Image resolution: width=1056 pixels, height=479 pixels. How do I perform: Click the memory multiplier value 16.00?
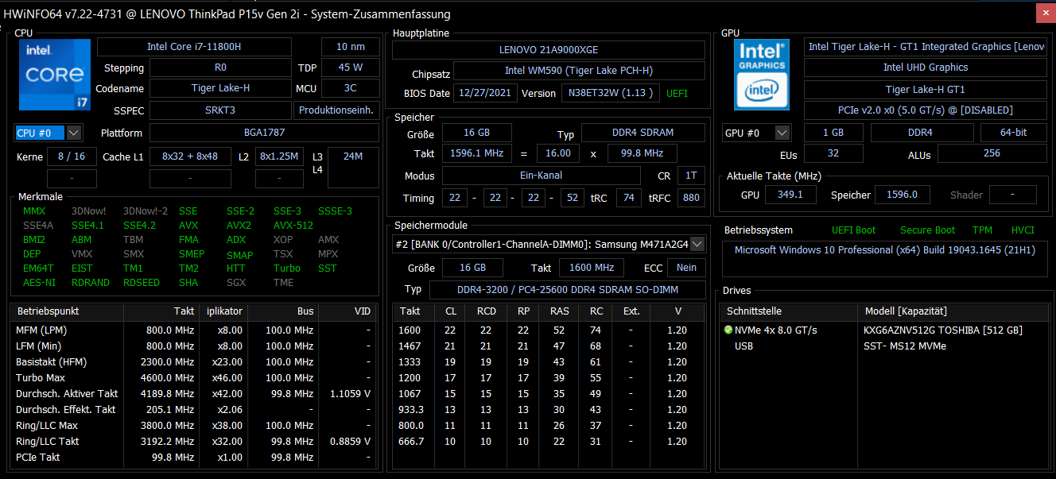557,153
